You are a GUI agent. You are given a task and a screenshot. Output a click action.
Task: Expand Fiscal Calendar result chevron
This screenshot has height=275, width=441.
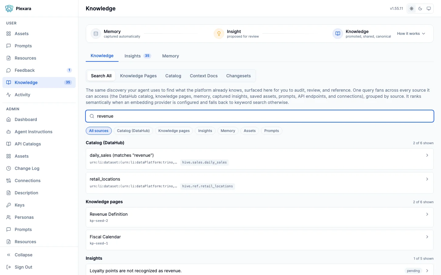[x=427, y=237]
